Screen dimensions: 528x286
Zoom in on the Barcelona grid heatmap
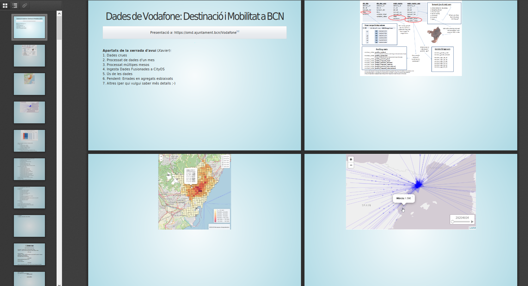point(161,156)
